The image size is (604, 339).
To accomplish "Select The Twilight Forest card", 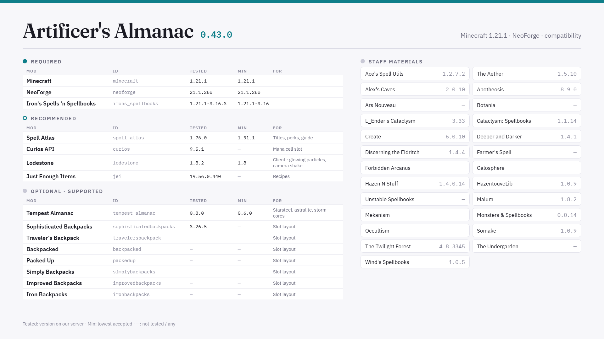I will point(415,246).
